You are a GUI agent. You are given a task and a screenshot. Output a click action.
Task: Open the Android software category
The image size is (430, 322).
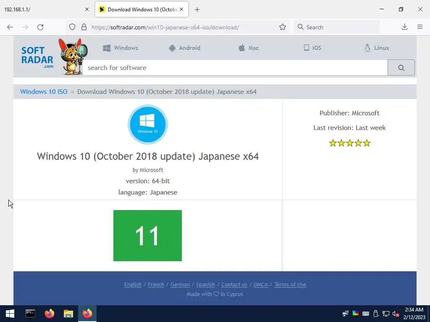click(185, 48)
